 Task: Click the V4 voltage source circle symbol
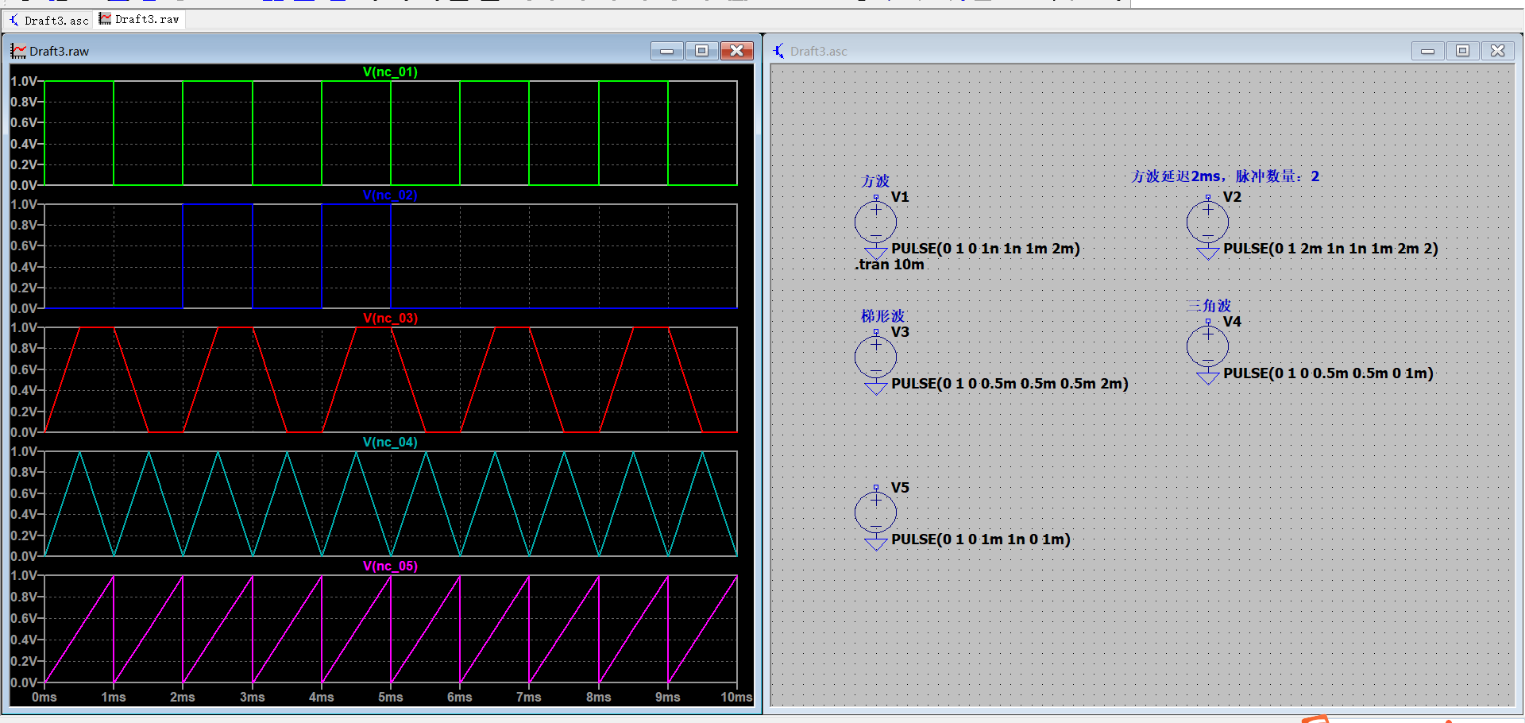pos(1207,346)
